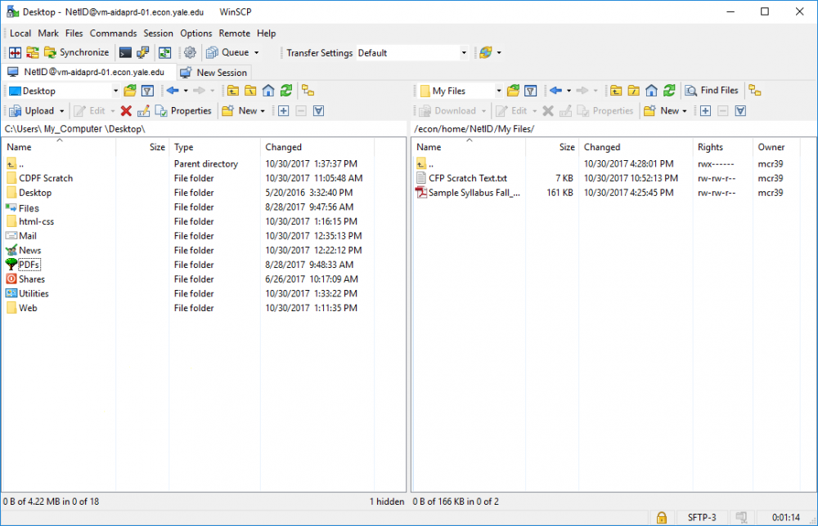818x526 pixels.
Task: Click Select Files plus icon in remote panel
Action: point(705,111)
